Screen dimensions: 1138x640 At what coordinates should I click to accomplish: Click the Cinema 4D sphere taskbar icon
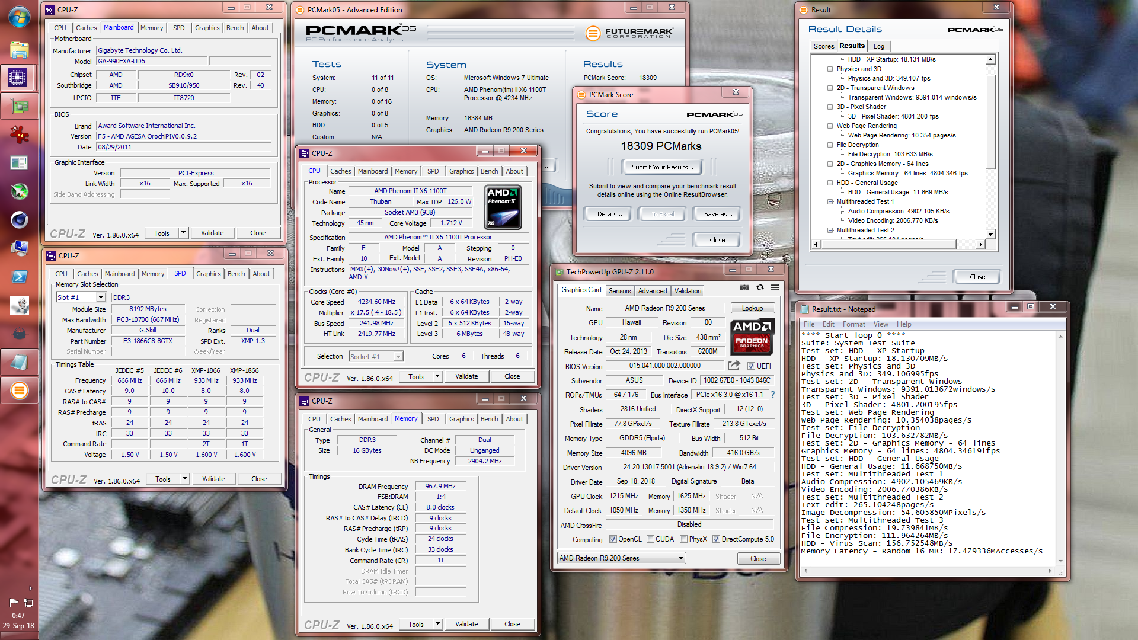[20, 220]
